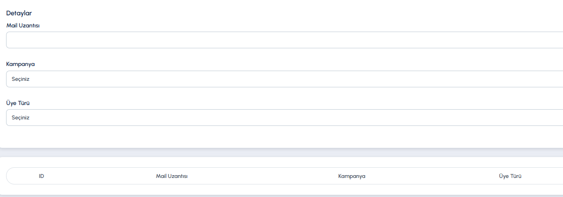Click the Mail Uzantısı text input field
The height and width of the screenshot is (197, 563).
tap(285, 40)
